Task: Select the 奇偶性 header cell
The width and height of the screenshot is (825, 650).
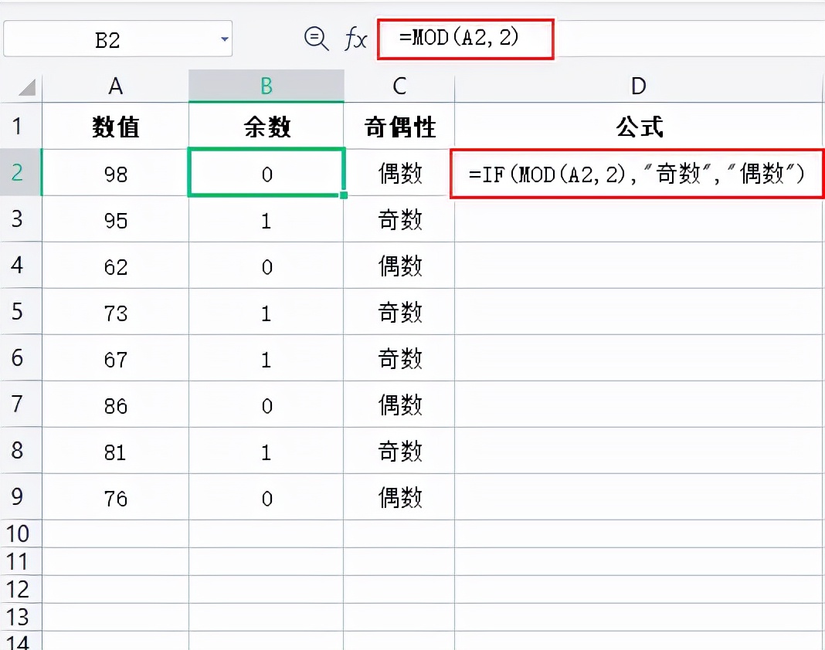Action: (398, 127)
